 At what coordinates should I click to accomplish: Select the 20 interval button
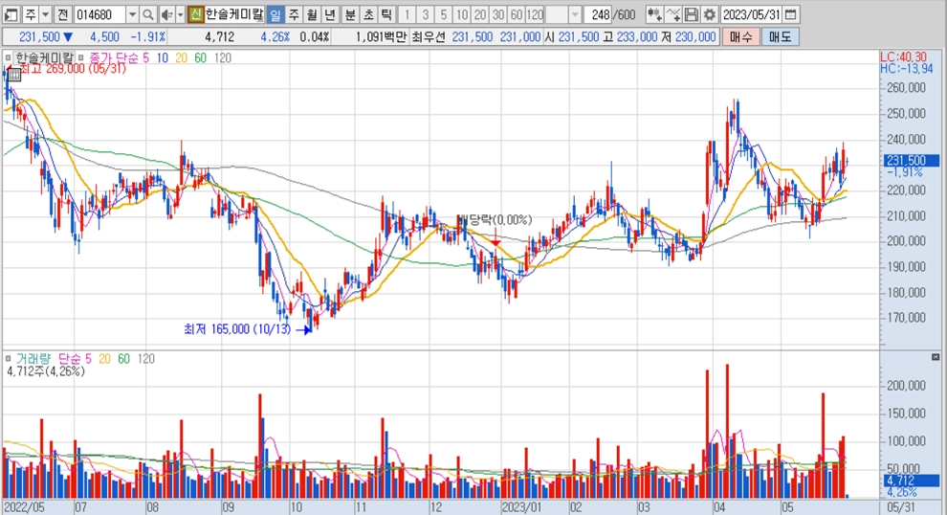480,14
